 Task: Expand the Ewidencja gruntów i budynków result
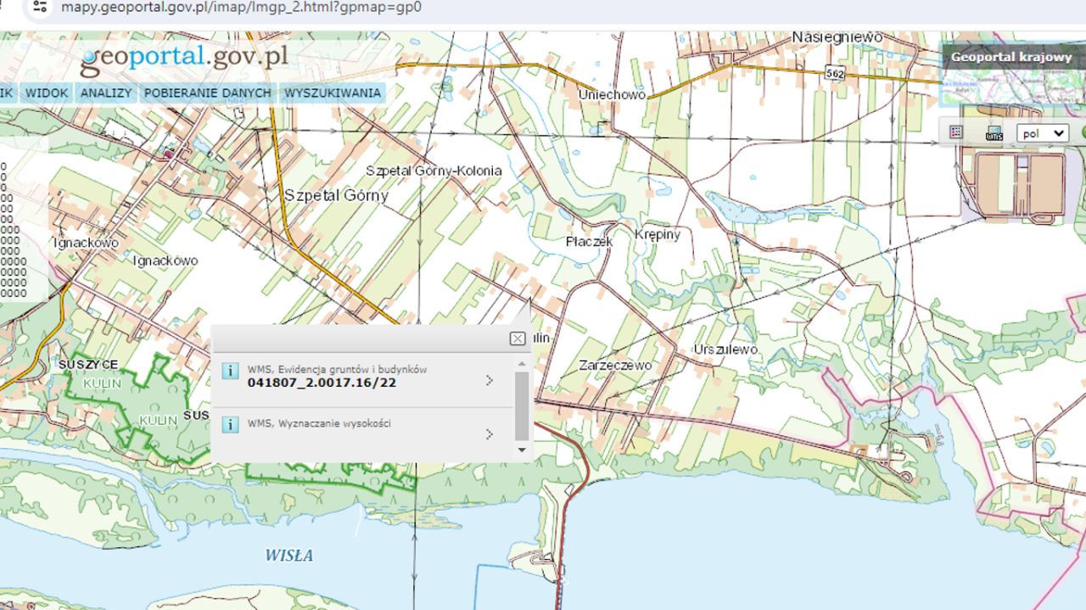(x=490, y=381)
